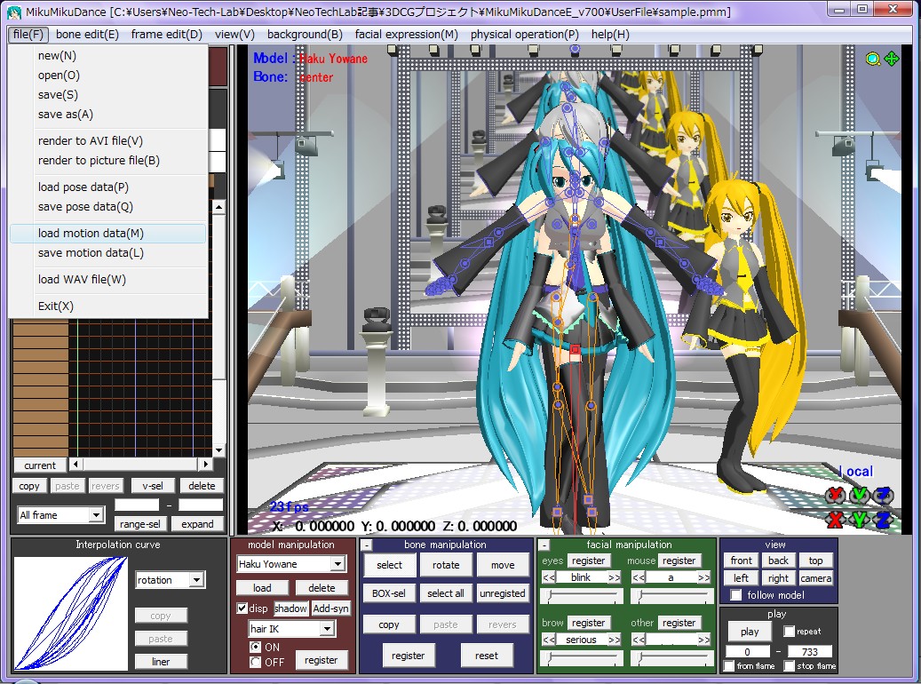This screenshot has height=684, width=921.
Task: Click previous mouth expression arrow beside 'a'
Action: click(x=639, y=577)
